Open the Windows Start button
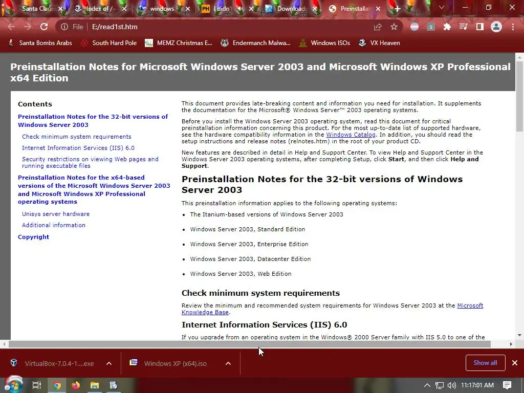The image size is (524, 393). (13, 385)
